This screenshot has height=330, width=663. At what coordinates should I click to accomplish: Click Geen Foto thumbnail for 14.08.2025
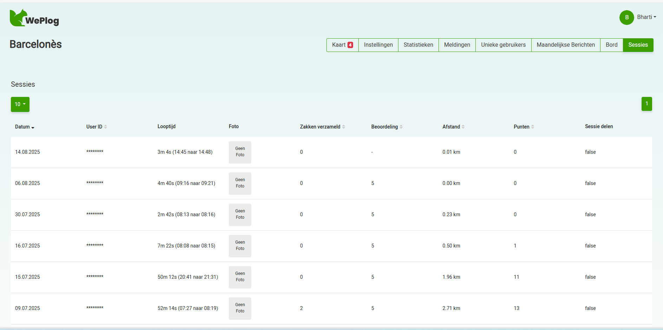[240, 152]
